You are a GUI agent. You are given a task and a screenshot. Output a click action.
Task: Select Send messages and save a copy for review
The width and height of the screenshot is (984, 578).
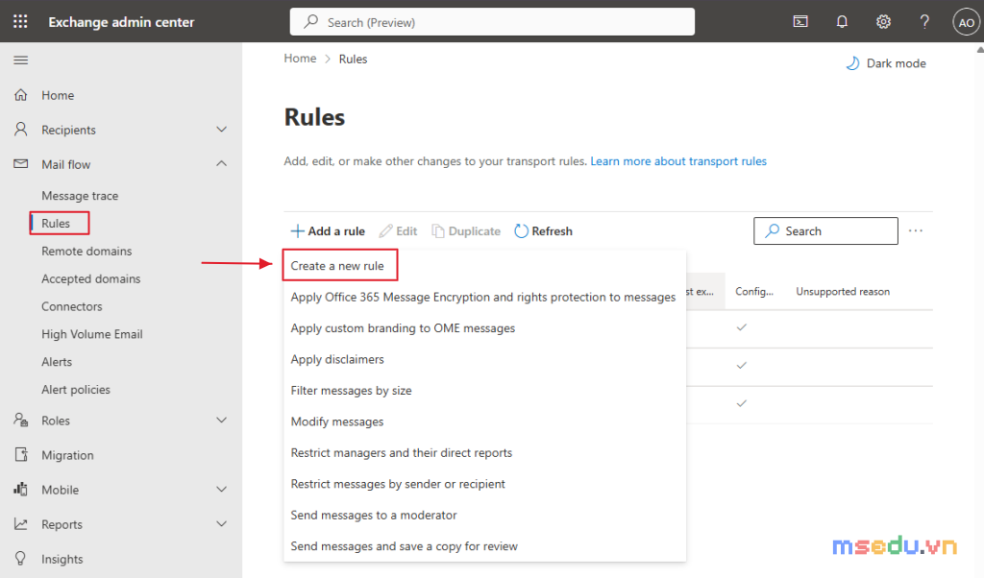tap(484, 546)
